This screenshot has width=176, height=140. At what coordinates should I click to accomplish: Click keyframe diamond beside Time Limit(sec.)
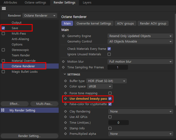(65, 123)
